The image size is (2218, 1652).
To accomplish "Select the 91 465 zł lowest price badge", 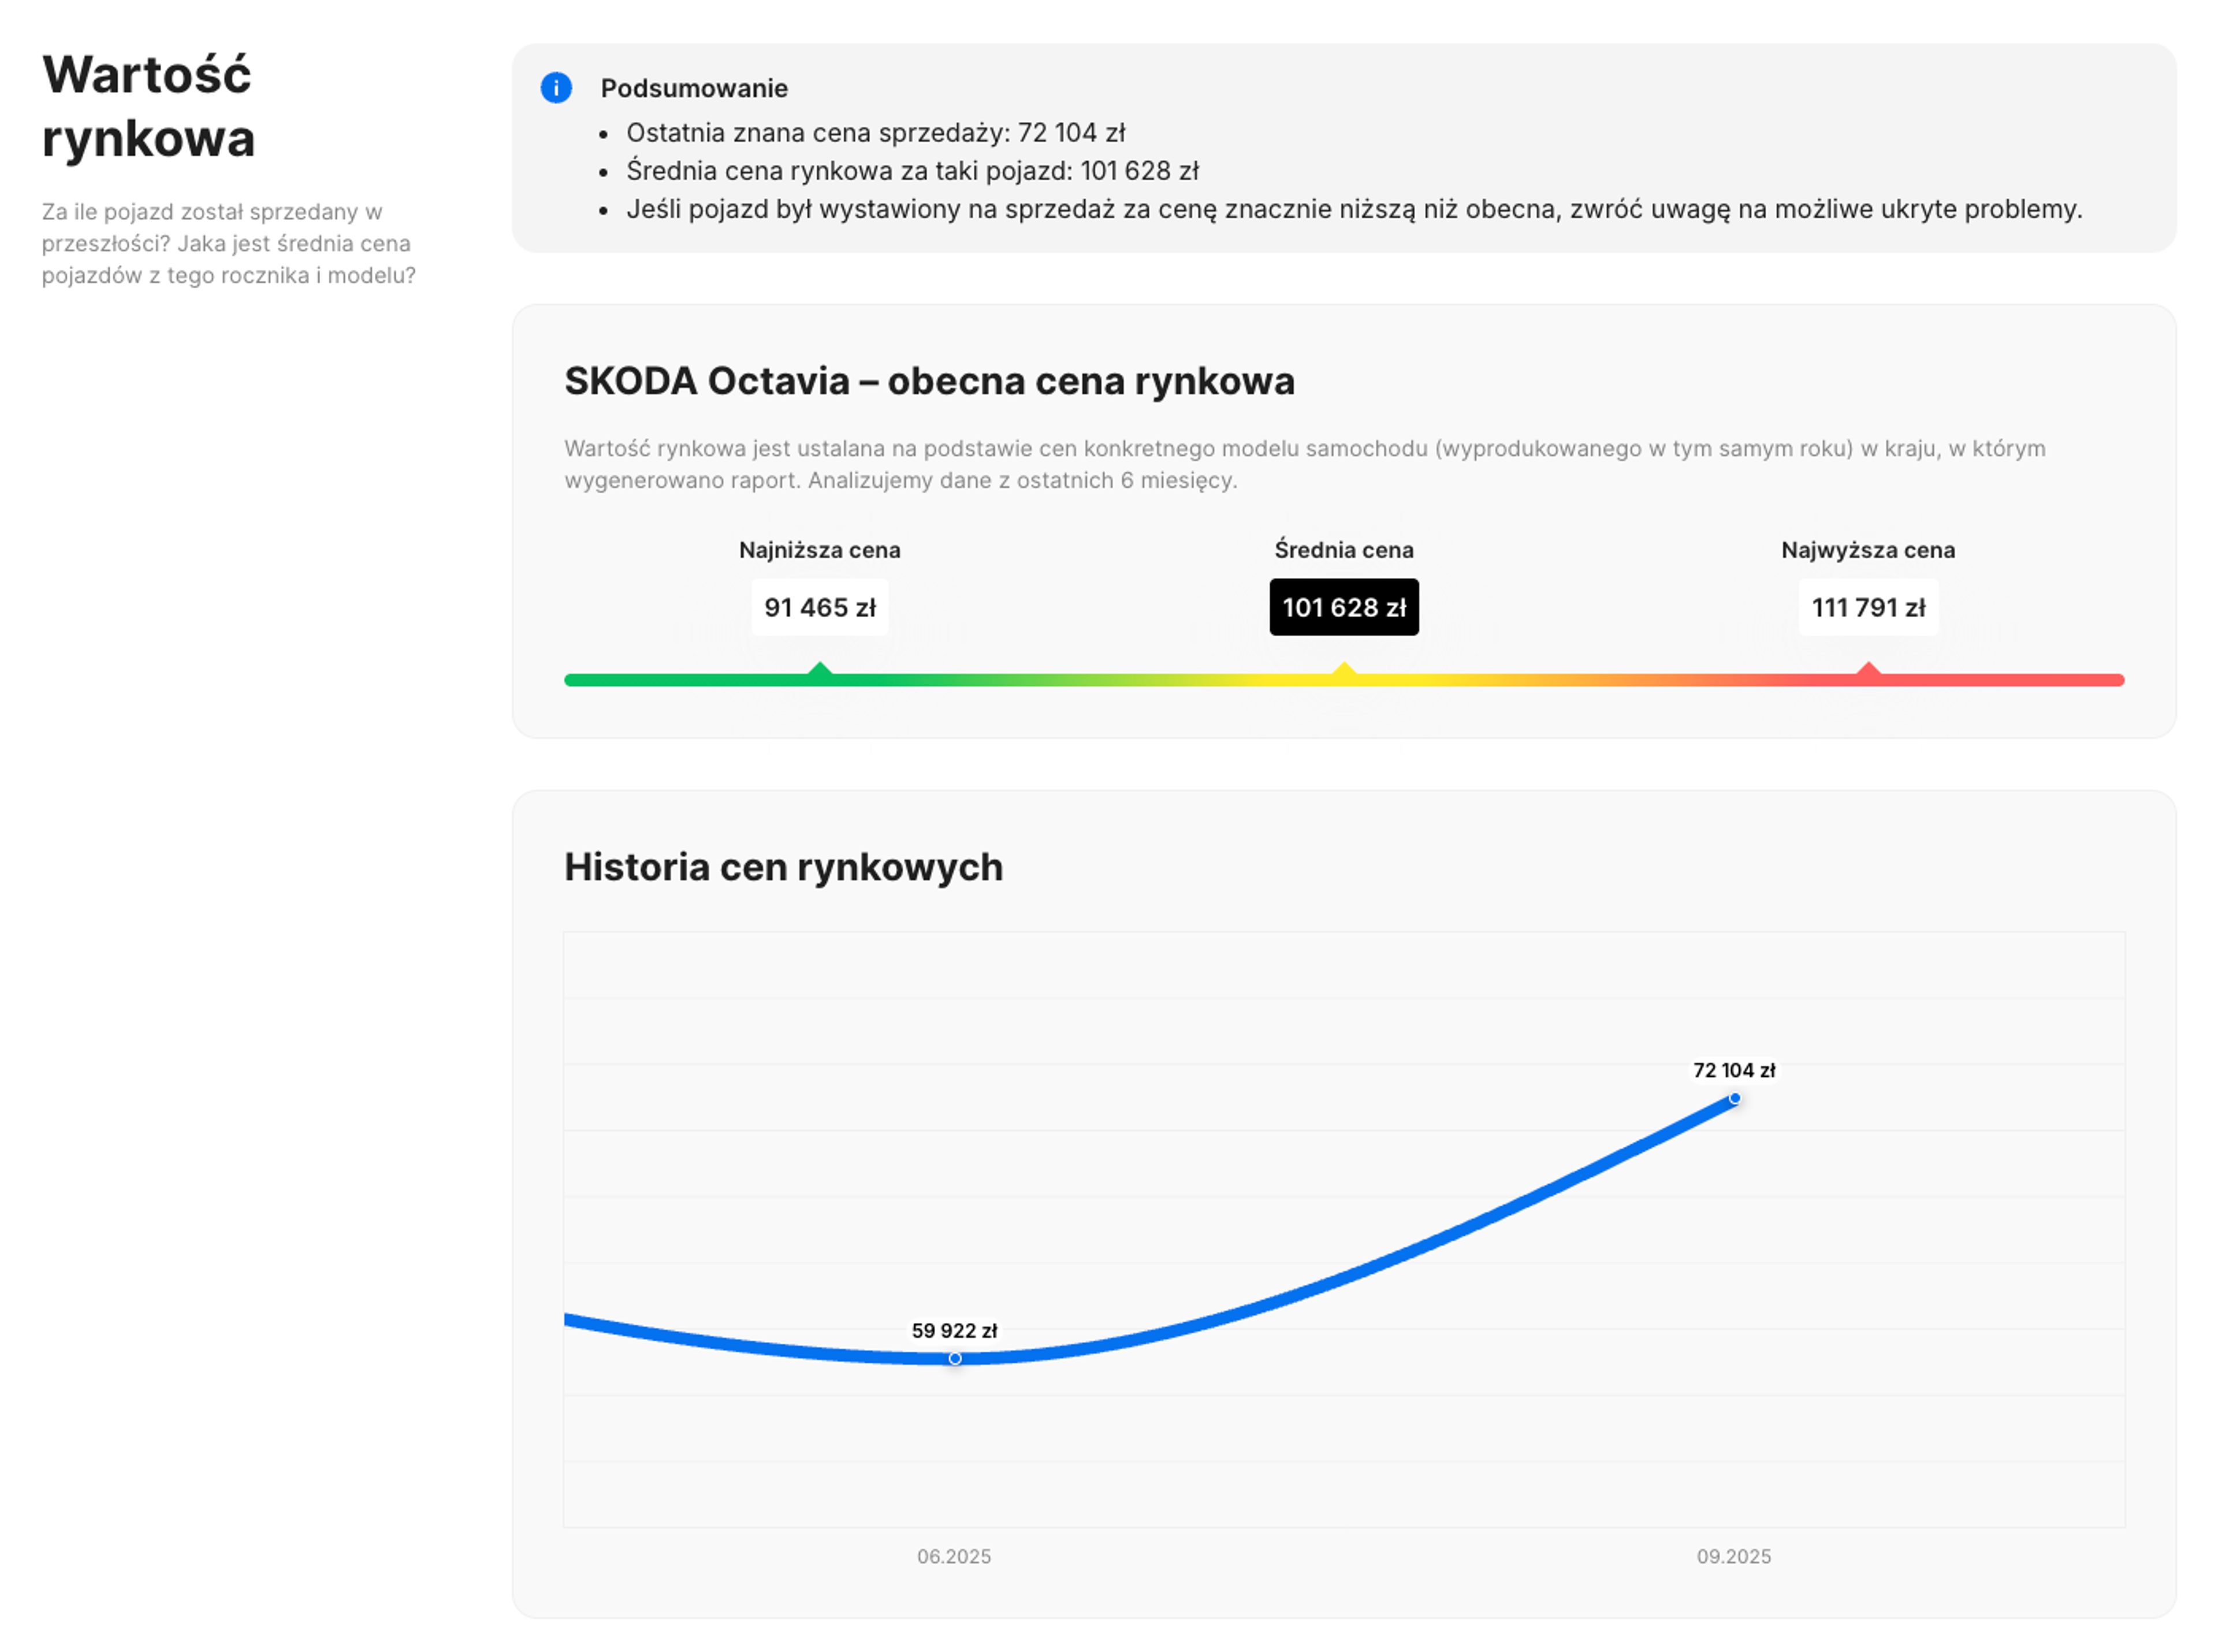I will click(x=820, y=607).
